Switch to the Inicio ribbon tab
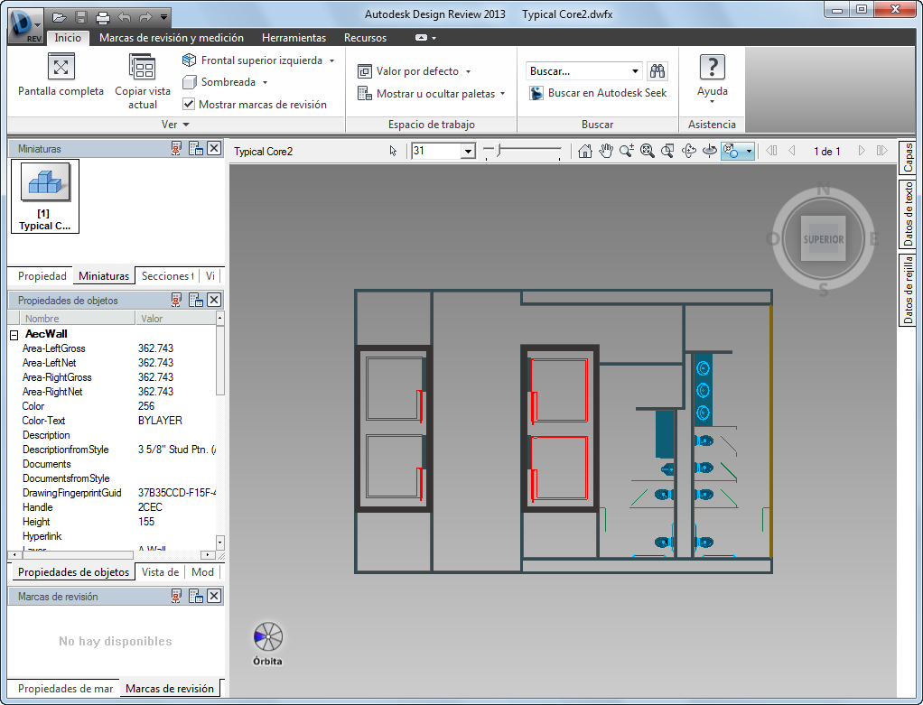Viewport: 923px width, 705px height. pyautogui.click(x=68, y=38)
